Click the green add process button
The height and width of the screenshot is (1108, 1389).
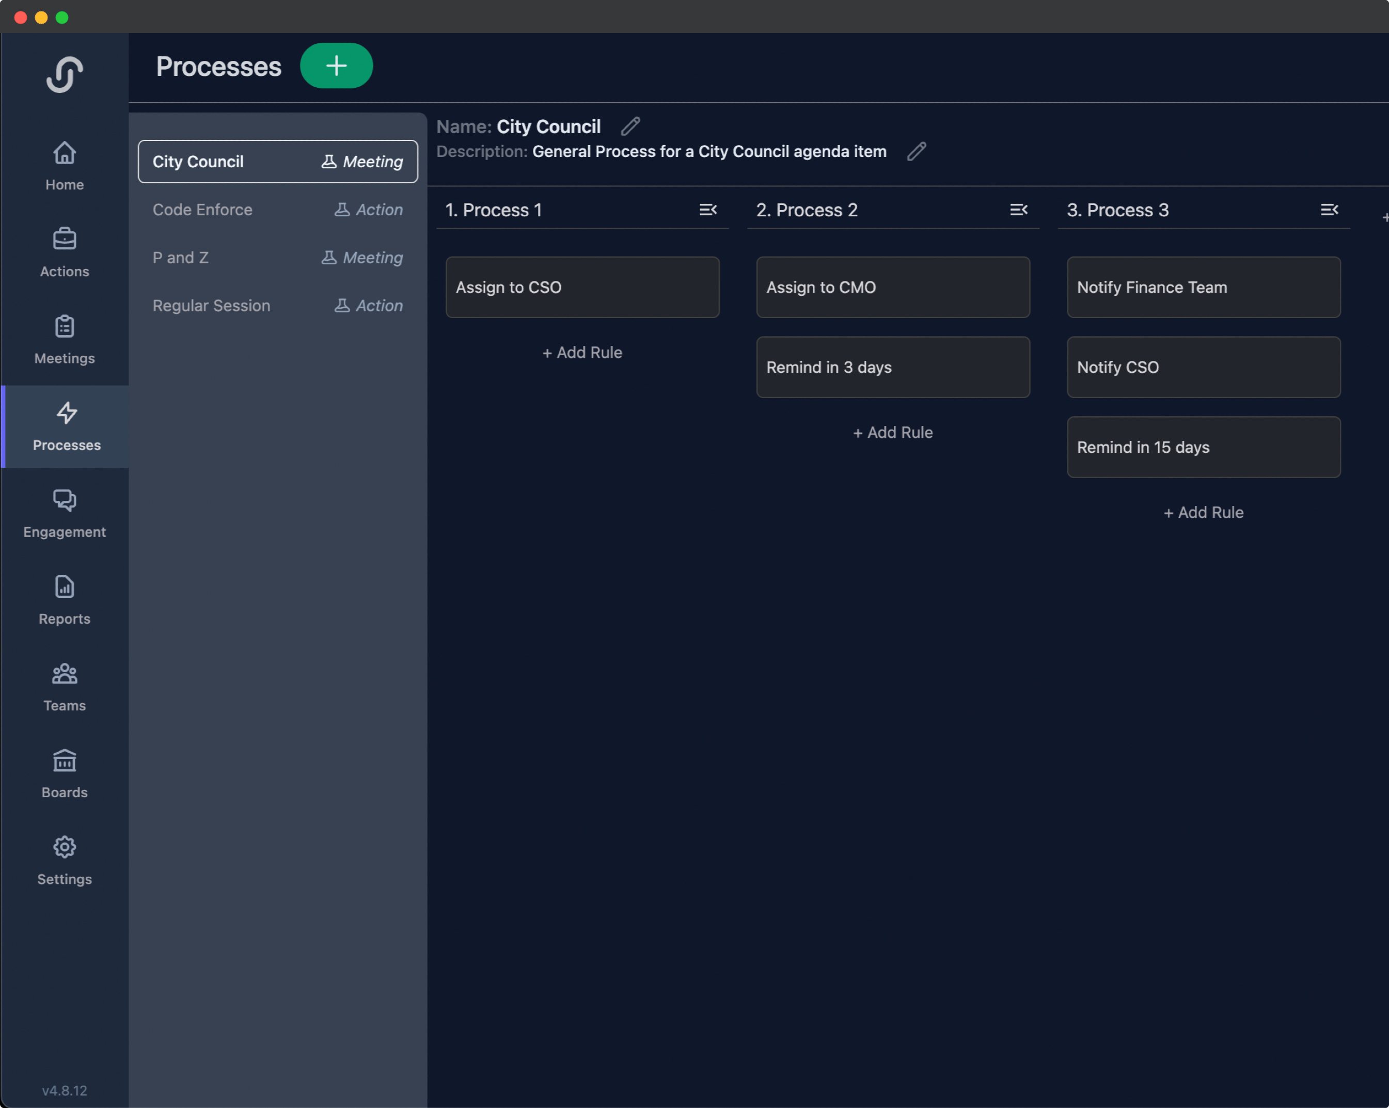point(336,66)
